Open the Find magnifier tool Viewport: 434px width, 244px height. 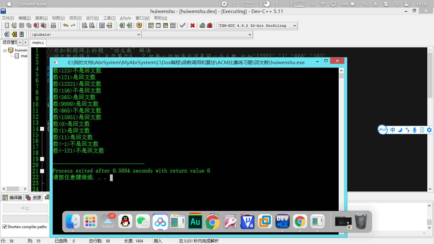(x=85, y=25)
